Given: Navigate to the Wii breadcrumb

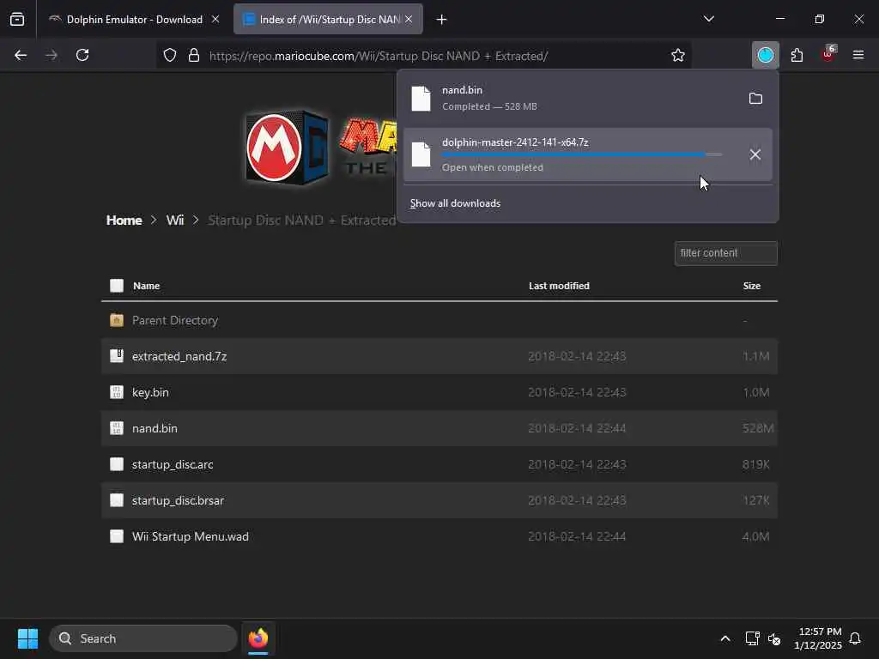Looking at the screenshot, I should (175, 221).
